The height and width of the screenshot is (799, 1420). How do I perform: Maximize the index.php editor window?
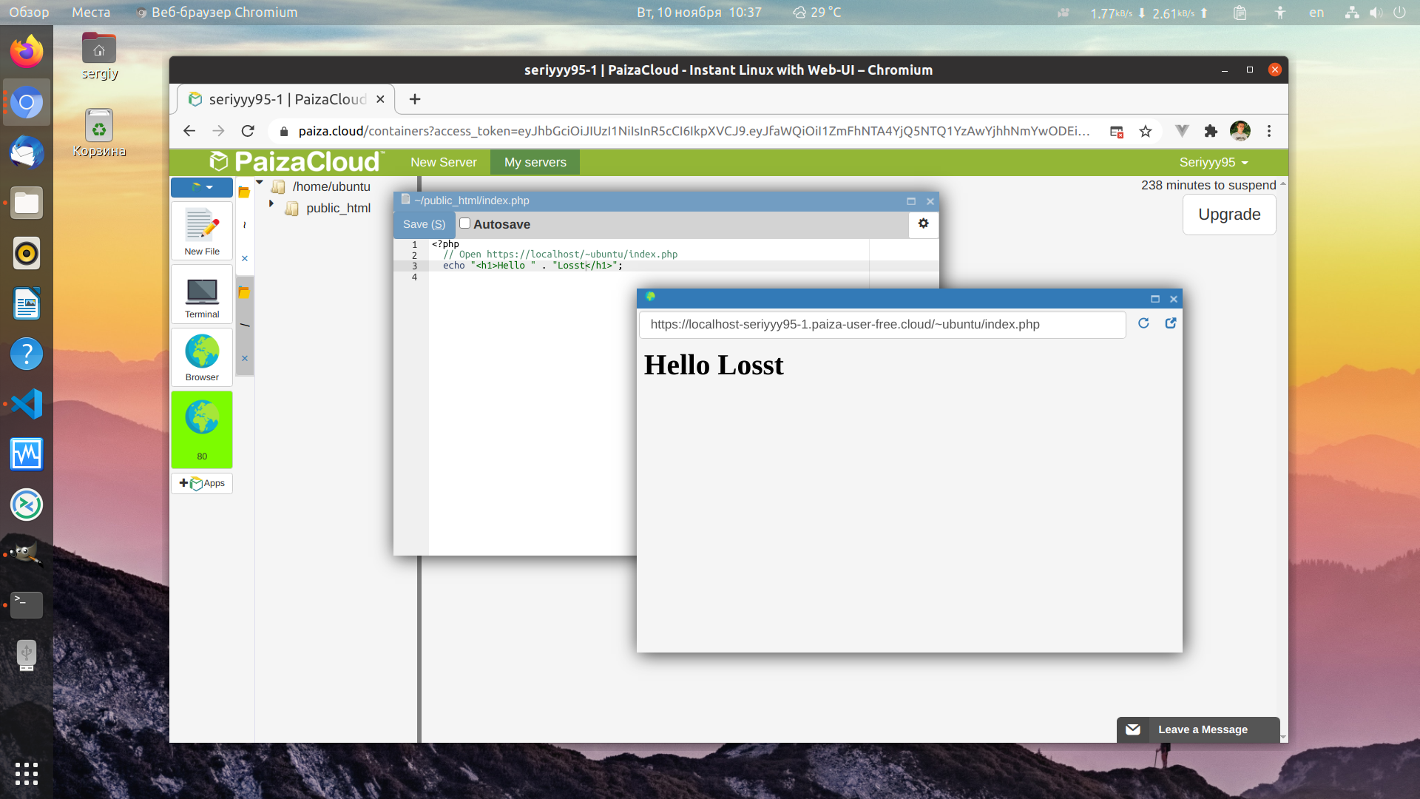tap(911, 201)
